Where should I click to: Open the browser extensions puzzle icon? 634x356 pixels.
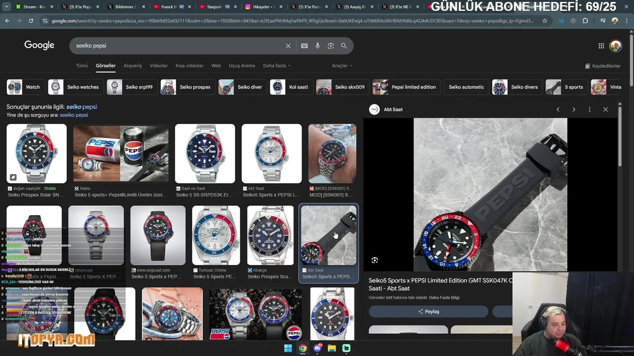point(585,21)
